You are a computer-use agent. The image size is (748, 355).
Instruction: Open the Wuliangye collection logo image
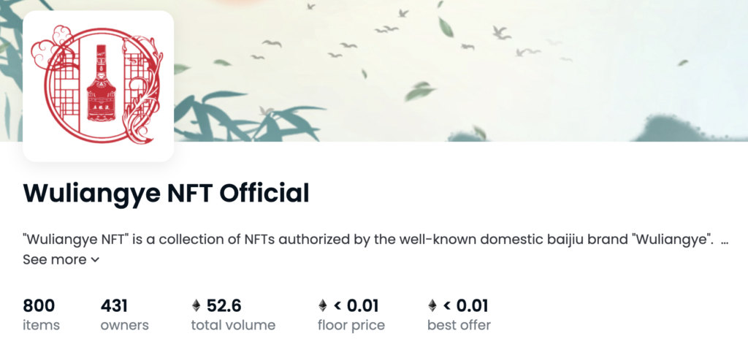[x=98, y=85]
